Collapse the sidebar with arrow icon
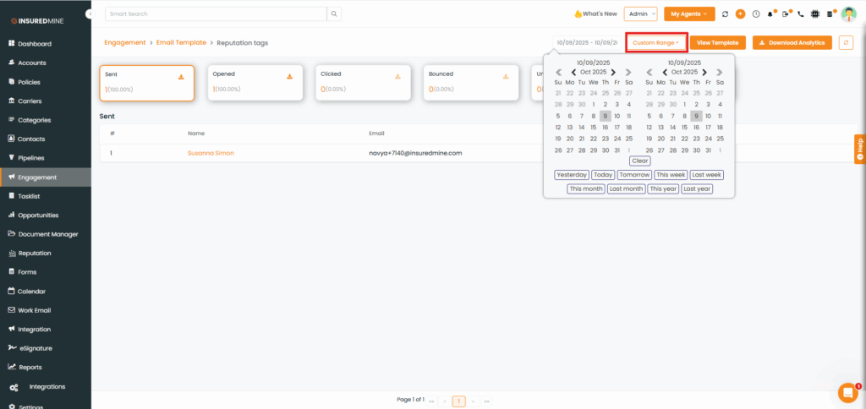The image size is (866, 409). [x=90, y=14]
